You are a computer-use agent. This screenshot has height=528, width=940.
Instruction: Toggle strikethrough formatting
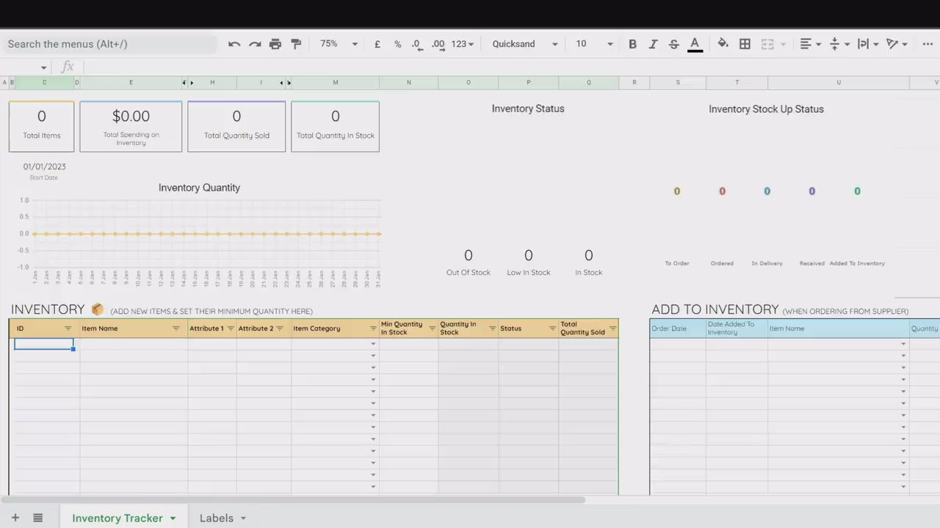pyautogui.click(x=673, y=44)
